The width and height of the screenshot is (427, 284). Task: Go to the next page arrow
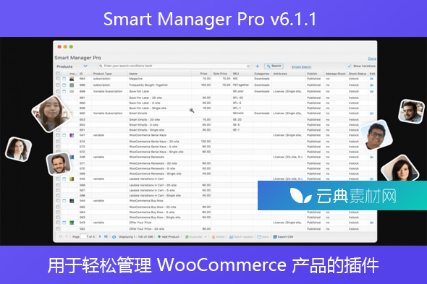point(100,237)
